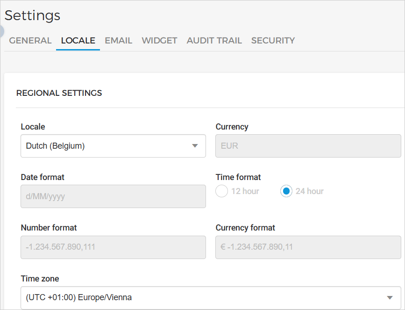This screenshot has width=405, height=310.
Task: Click the Currency field showing EUR
Action: (308, 146)
